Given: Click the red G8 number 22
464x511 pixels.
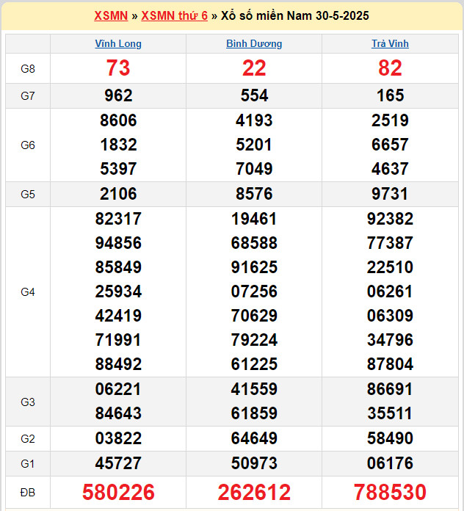Looking at the screenshot, I should pos(254,68).
